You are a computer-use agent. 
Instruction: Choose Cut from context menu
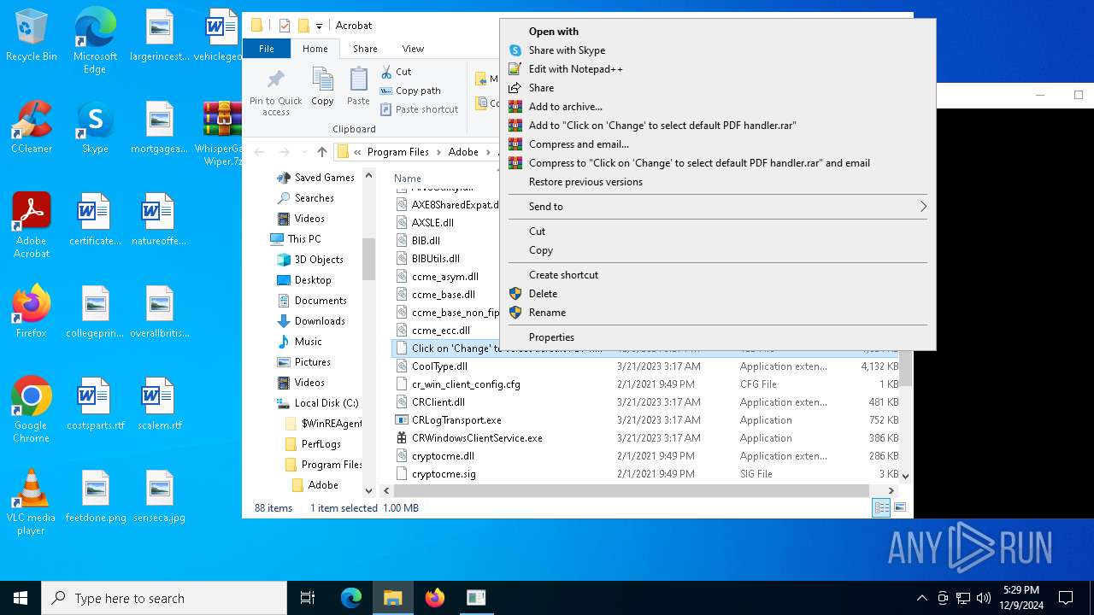718,231
